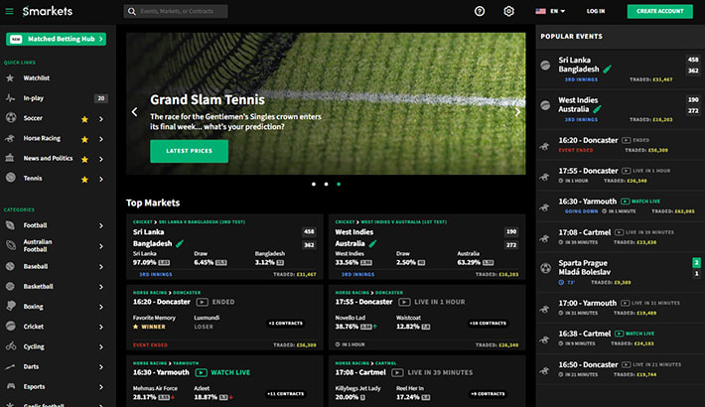Viewport: 705px width, 407px height.
Task: Go to previous carousel slide arrow
Action: click(x=134, y=111)
